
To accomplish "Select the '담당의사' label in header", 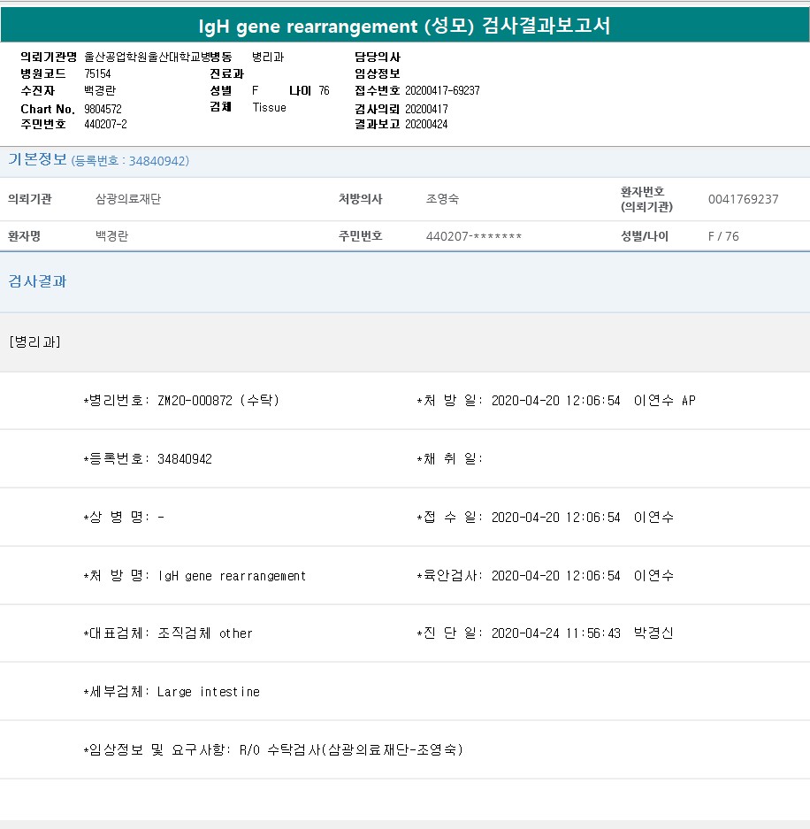I will (x=378, y=58).
